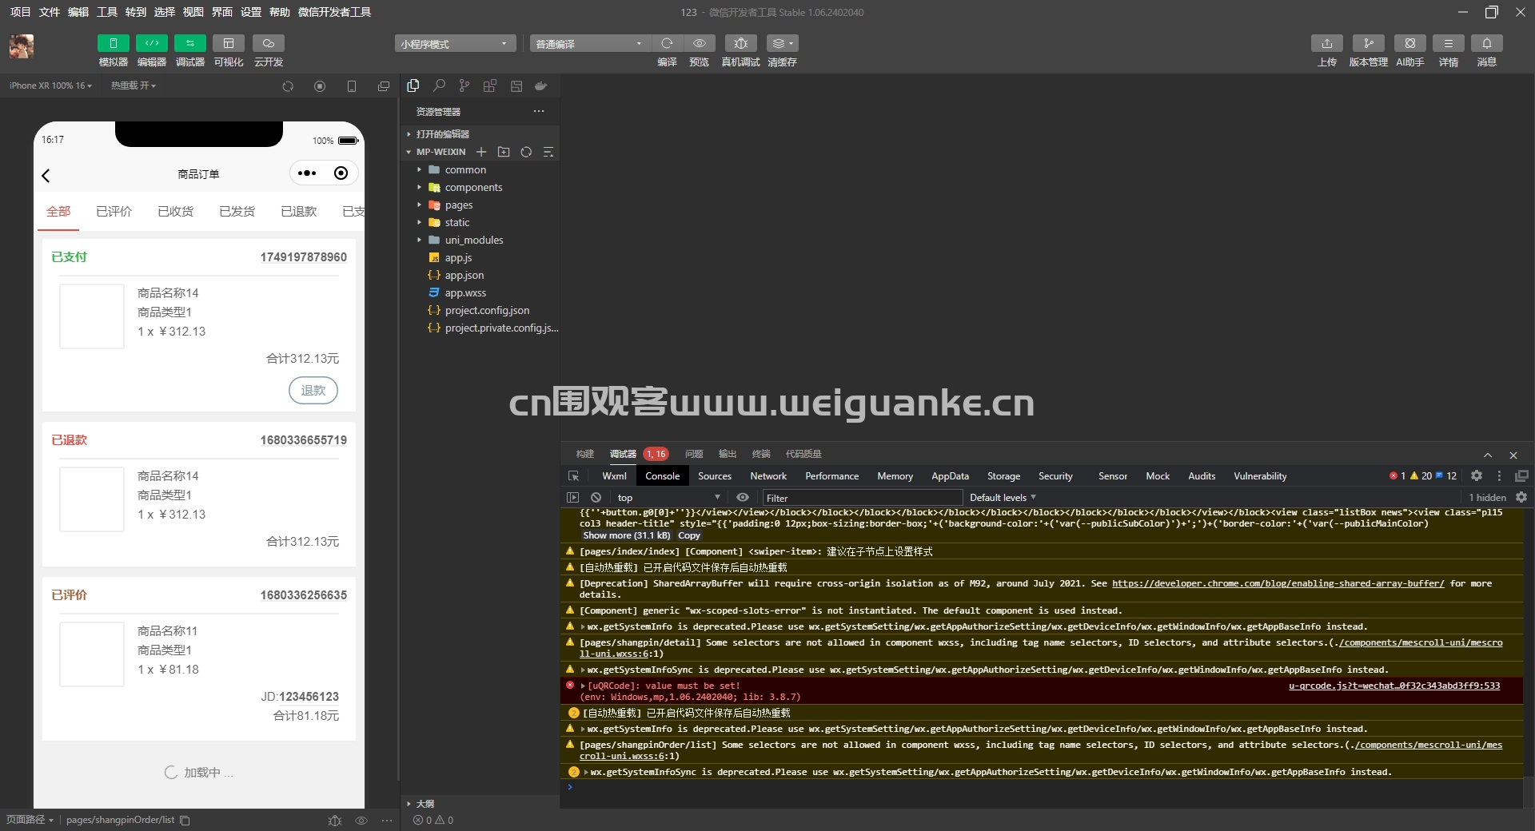Click the Copy button in console

pyautogui.click(x=689, y=535)
